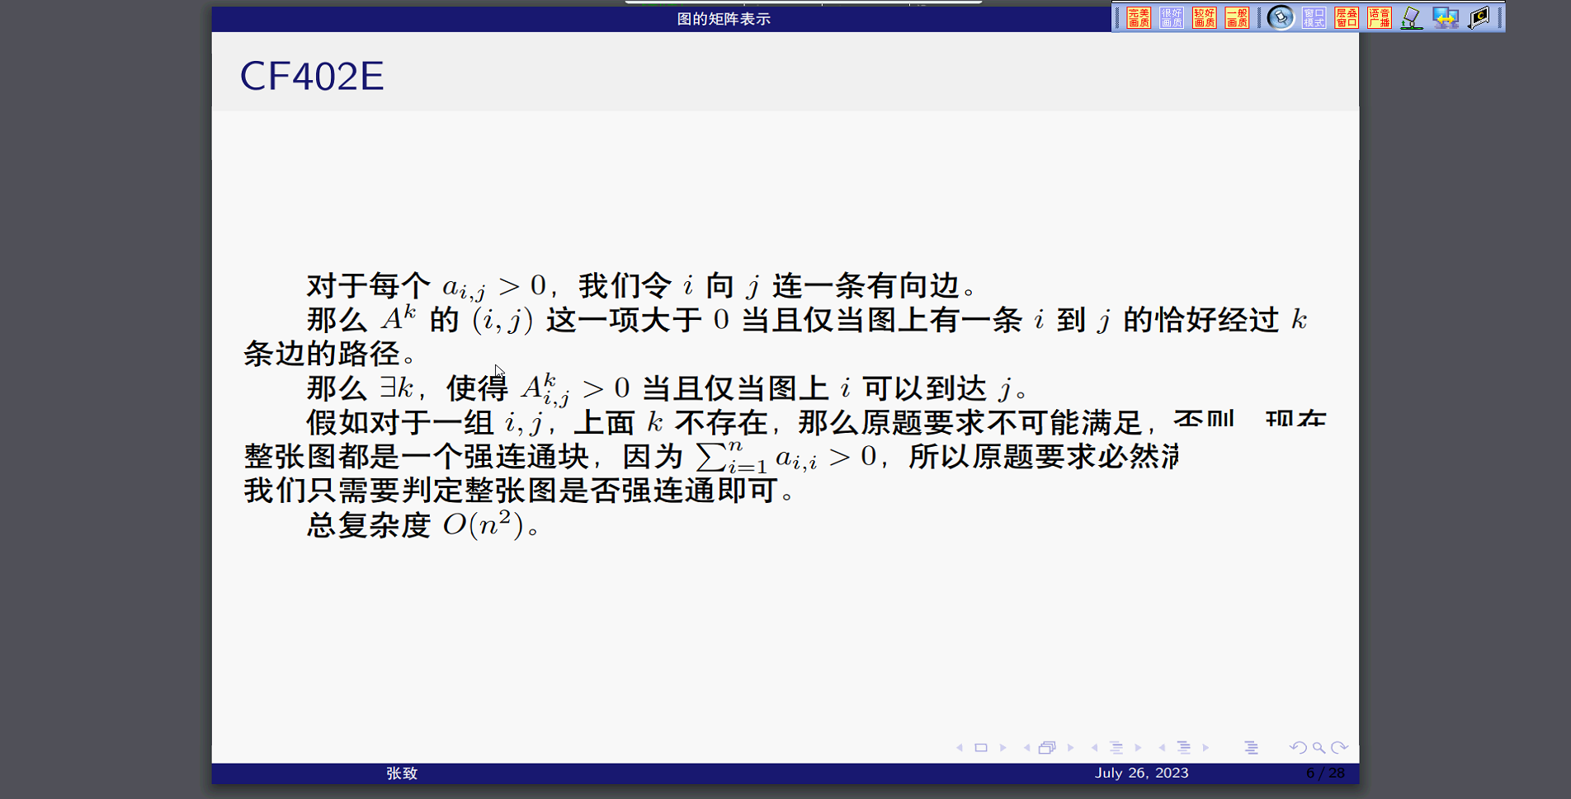Click the black flag icon in toolbar

click(x=1479, y=17)
